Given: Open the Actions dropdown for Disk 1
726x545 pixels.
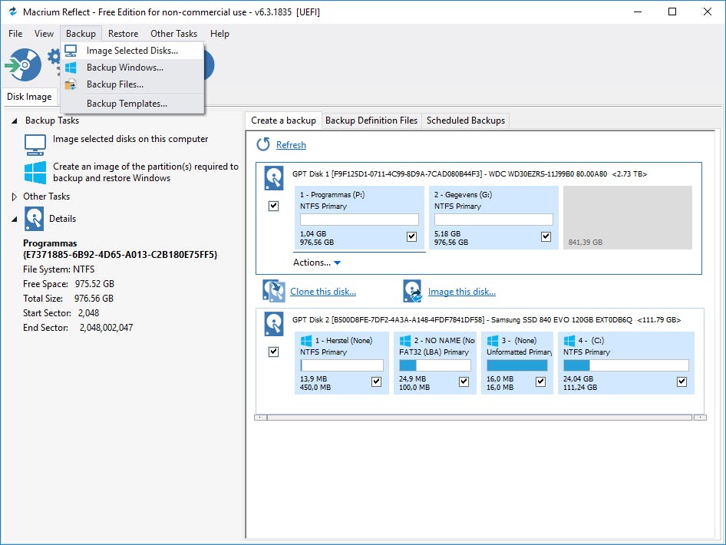Looking at the screenshot, I should [x=317, y=263].
